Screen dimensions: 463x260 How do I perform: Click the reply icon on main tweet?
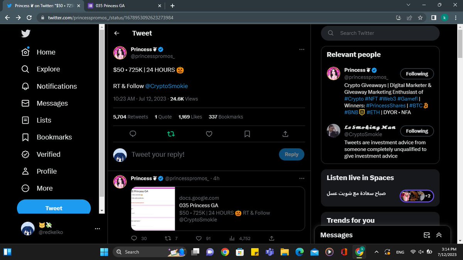(x=133, y=134)
